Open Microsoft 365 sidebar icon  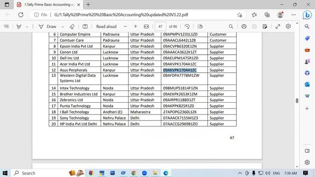[307, 73]
